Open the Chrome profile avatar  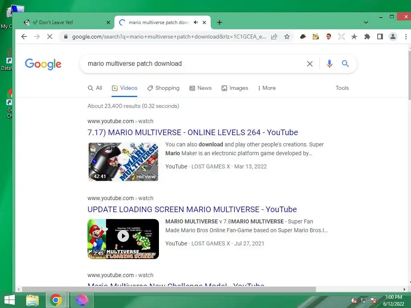point(393,36)
